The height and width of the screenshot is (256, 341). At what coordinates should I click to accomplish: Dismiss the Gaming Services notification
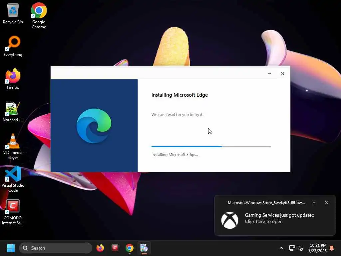pos(327,203)
